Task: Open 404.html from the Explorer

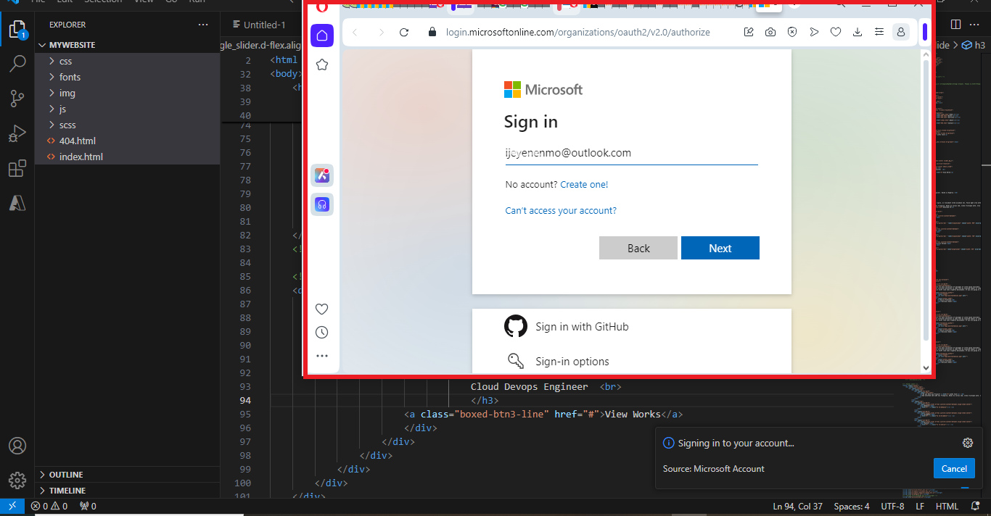Action: [127, 141]
